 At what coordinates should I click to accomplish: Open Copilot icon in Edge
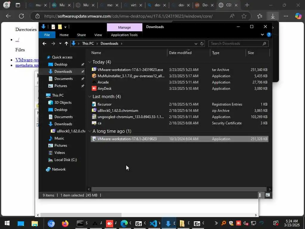(x=298, y=16)
